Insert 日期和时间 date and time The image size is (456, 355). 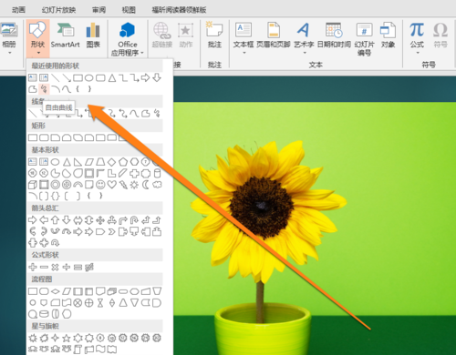[x=334, y=35]
